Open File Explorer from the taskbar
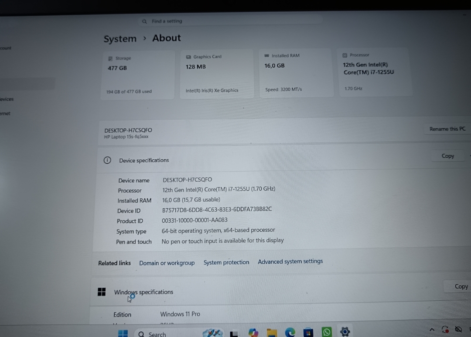 coord(272,333)
